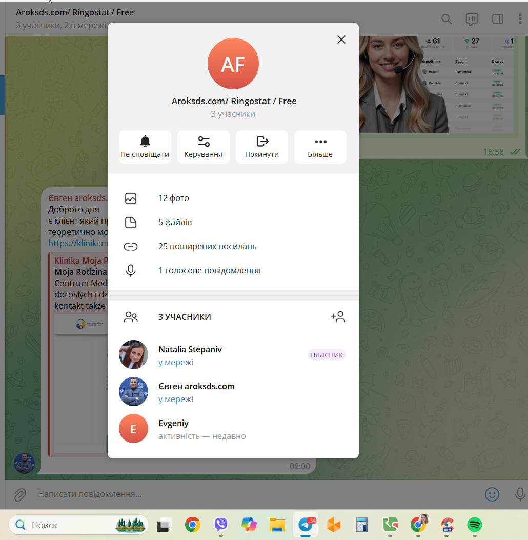
Task: Search in chat with magnifier icon
Action: pyautogui.click(x=446, y=19)
